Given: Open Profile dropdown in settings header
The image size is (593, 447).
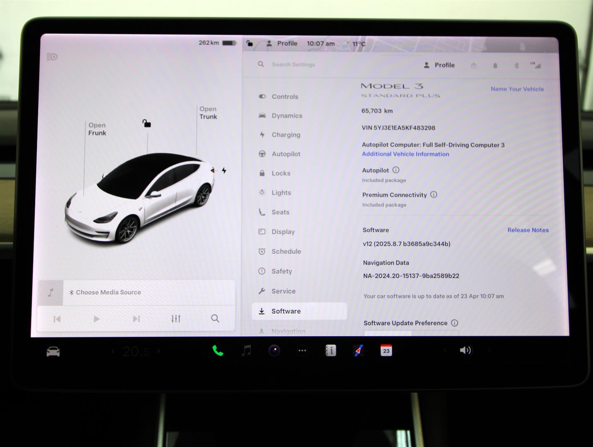Looking at the screenshot, I should pyautogui.click(x=439, y=65).
